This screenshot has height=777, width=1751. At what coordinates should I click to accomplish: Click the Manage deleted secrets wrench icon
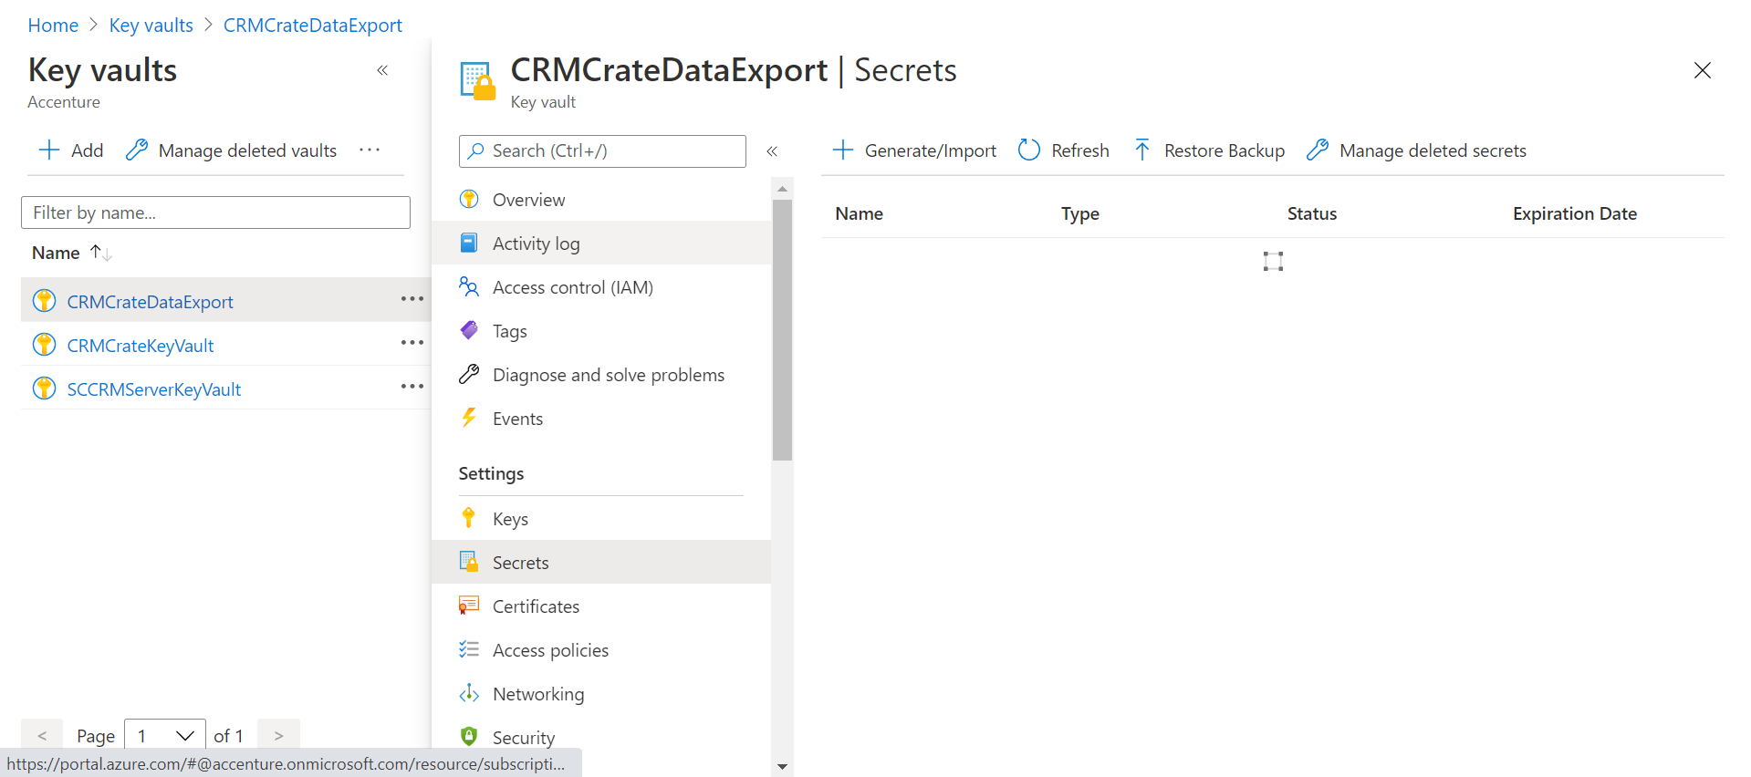pos(1318,150)
